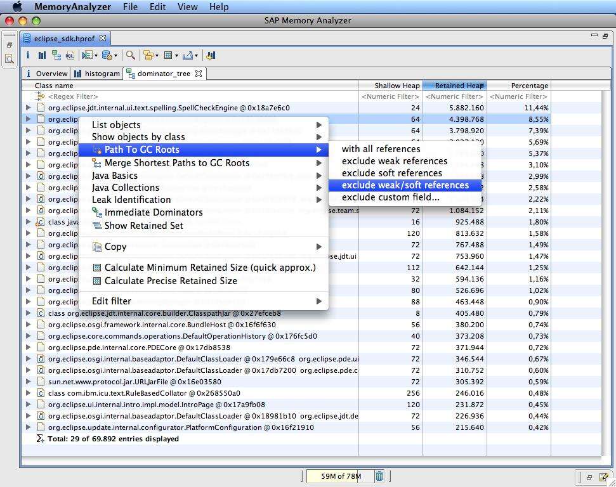Click the magnifier search icon in toolbar
Viewport: 616px width, 487px height.
click(x=131, y=56)
